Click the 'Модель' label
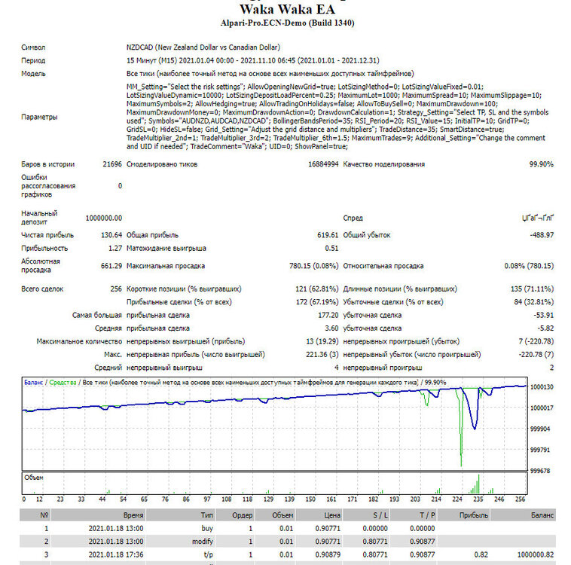The image size is (571, 565). click(x=33, y=74)
